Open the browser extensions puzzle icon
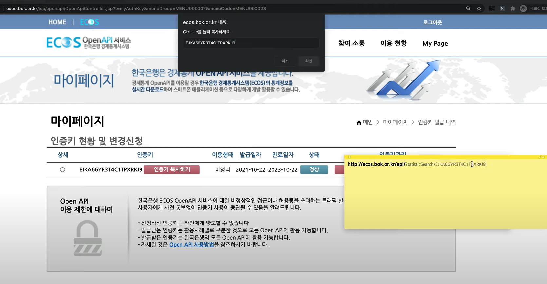Viewport: 547px width, 284px height. 513,9
